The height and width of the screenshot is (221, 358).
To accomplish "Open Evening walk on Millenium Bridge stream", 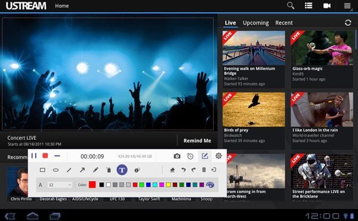I will point(254,48).
